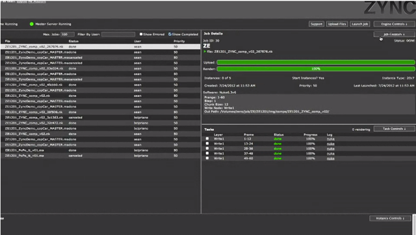The width and height of the screenshot is (416, 235).
Task: Open the Engine Controls dropdown
Action: tap(394, 24)
